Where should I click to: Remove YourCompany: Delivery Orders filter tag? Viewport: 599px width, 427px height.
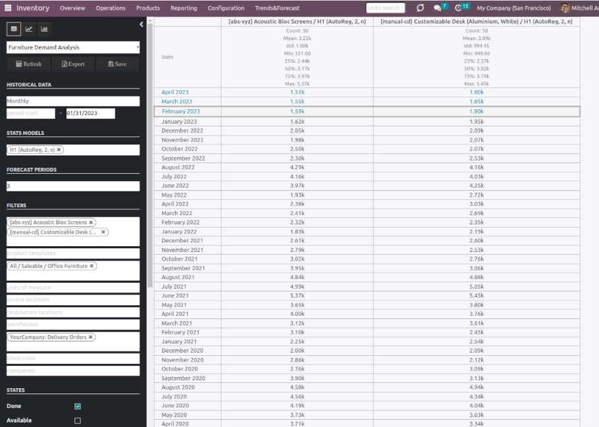(x=91, y=337)
